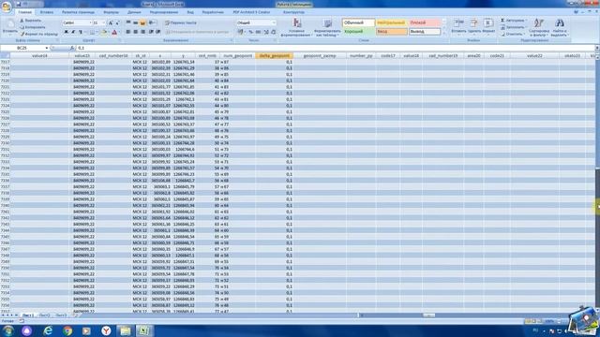600x337 pixels.
Task: Open the Заполнить fill dropdown
Action: [513, 27]
